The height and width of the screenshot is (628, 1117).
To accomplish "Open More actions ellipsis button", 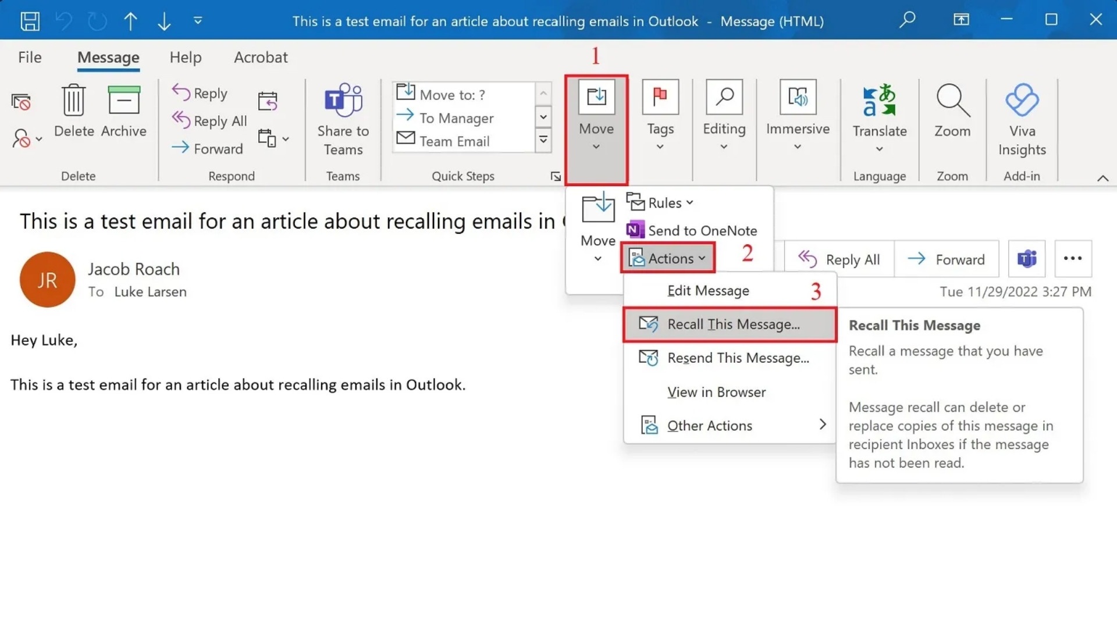I will [x=1073, y=258].
